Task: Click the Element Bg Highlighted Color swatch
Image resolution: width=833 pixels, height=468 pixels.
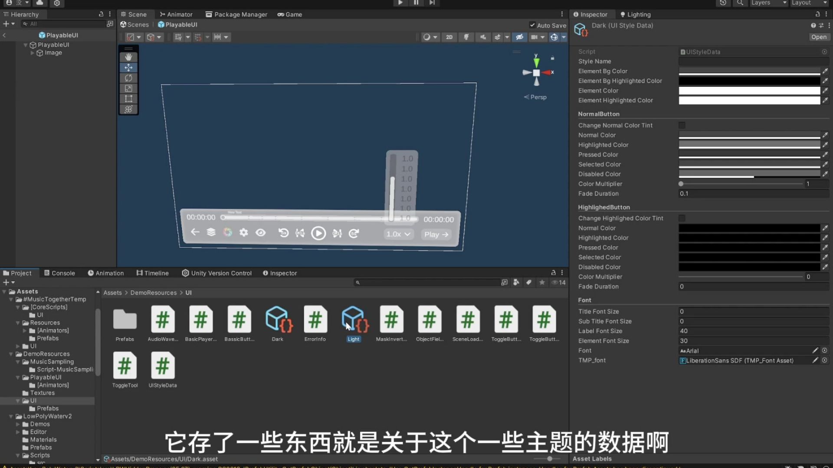Action: tap(749, 81)
